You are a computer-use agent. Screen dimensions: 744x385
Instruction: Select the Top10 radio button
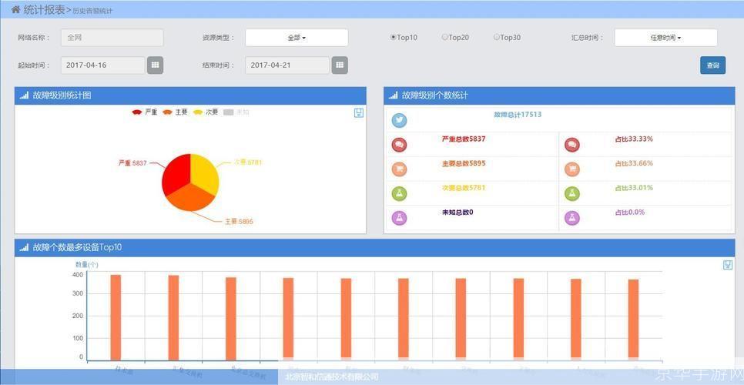394,37
